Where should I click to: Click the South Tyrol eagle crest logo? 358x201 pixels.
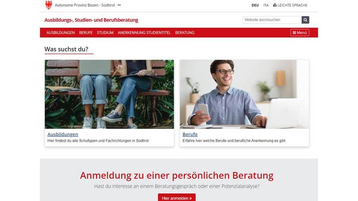49,5
